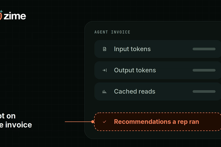Click the Recommendations a rep ran text

tap(157, 122)
